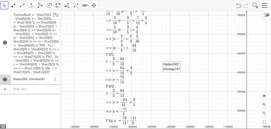Select the Perpendicular Line tool

click(x=31, y=6)
